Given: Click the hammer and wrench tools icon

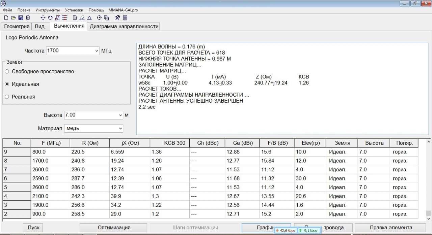Looking at the screenshot, I should coord(117,18).
